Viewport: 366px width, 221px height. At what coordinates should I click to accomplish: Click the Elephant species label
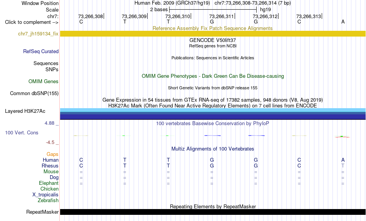tap(49, 183)
